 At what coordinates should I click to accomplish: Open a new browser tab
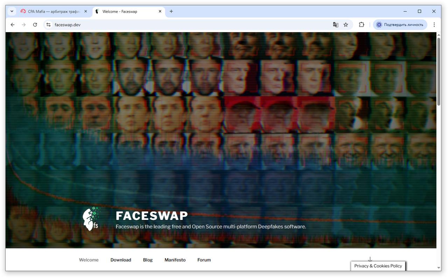point(171,12)
